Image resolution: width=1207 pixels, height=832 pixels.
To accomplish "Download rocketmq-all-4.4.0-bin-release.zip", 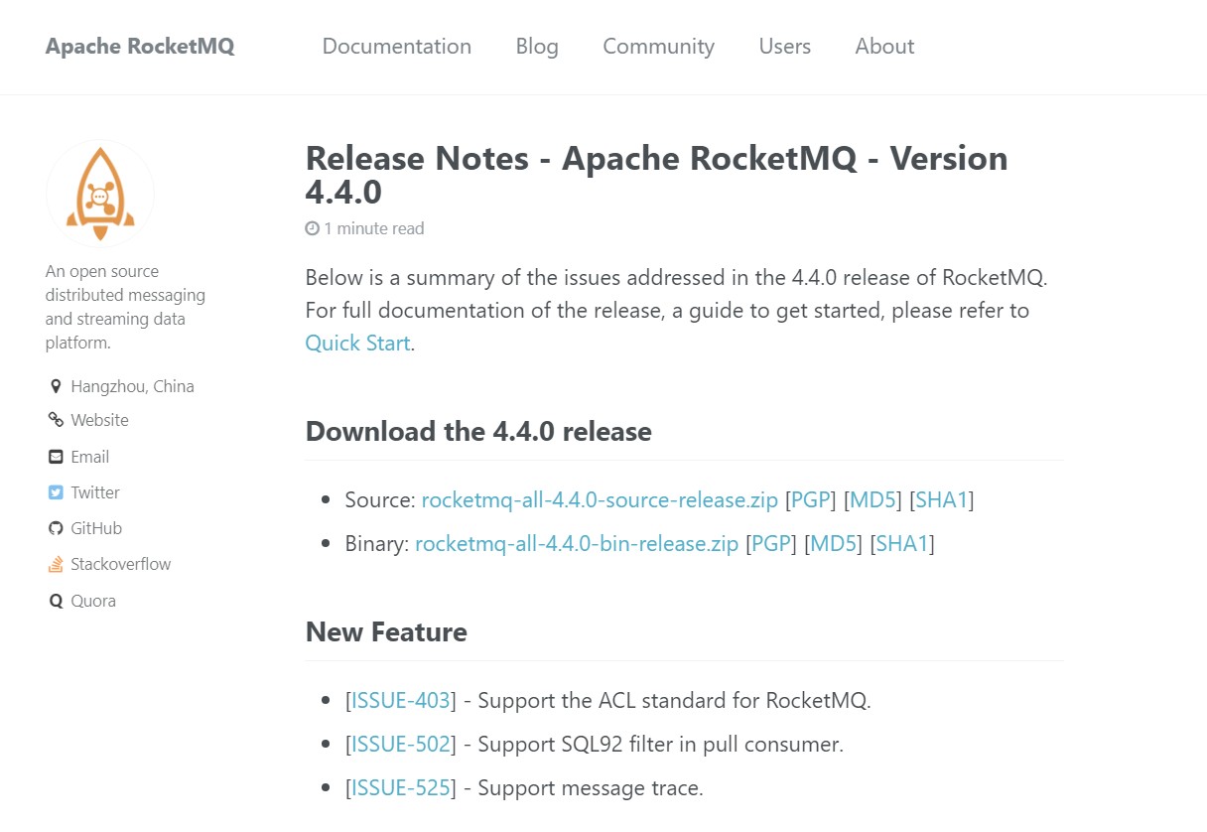I will [577, 544].
